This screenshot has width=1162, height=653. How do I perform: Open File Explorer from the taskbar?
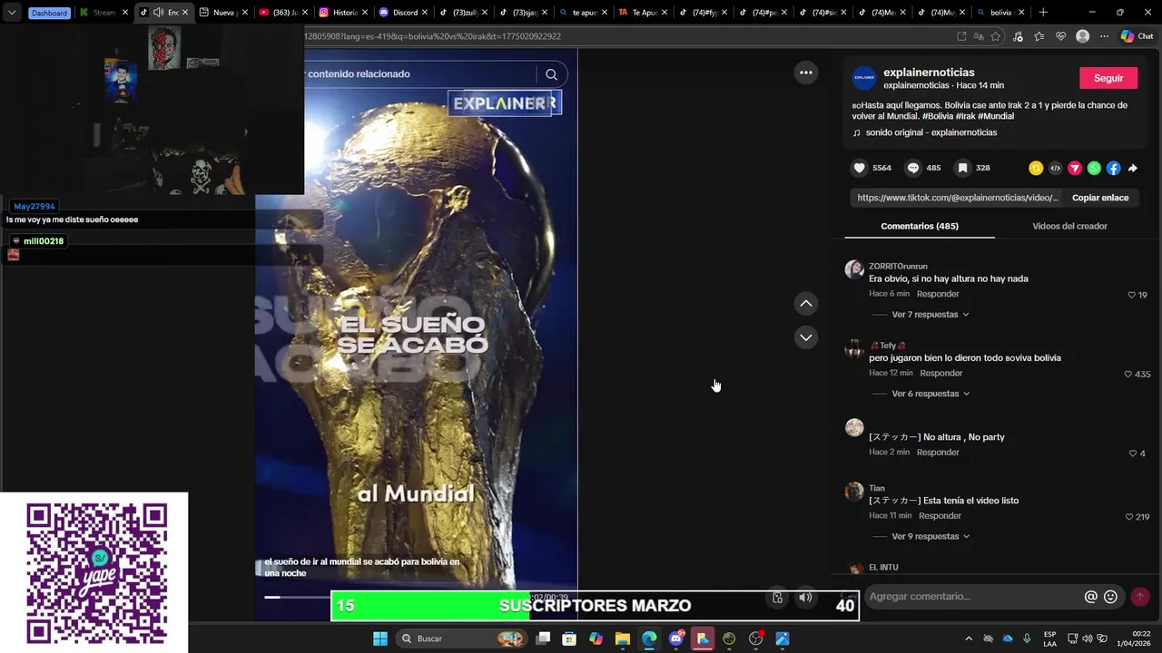click(x=623, y=638)
